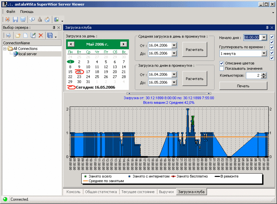
Task: Click the edit connection pencil icon
Action: 33,35
